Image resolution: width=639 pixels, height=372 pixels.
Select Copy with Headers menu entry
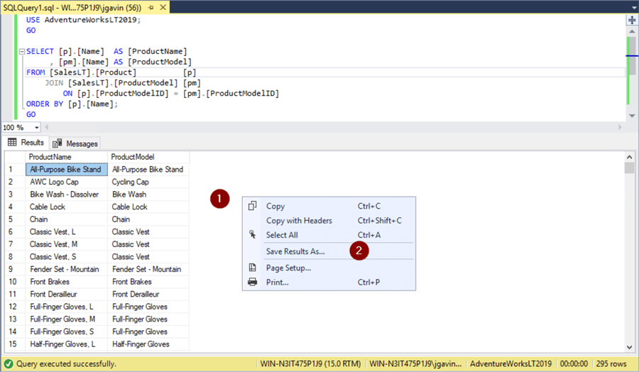coord(299,221)
